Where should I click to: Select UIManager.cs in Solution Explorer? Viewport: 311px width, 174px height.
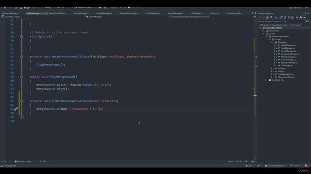pos(287,66)
